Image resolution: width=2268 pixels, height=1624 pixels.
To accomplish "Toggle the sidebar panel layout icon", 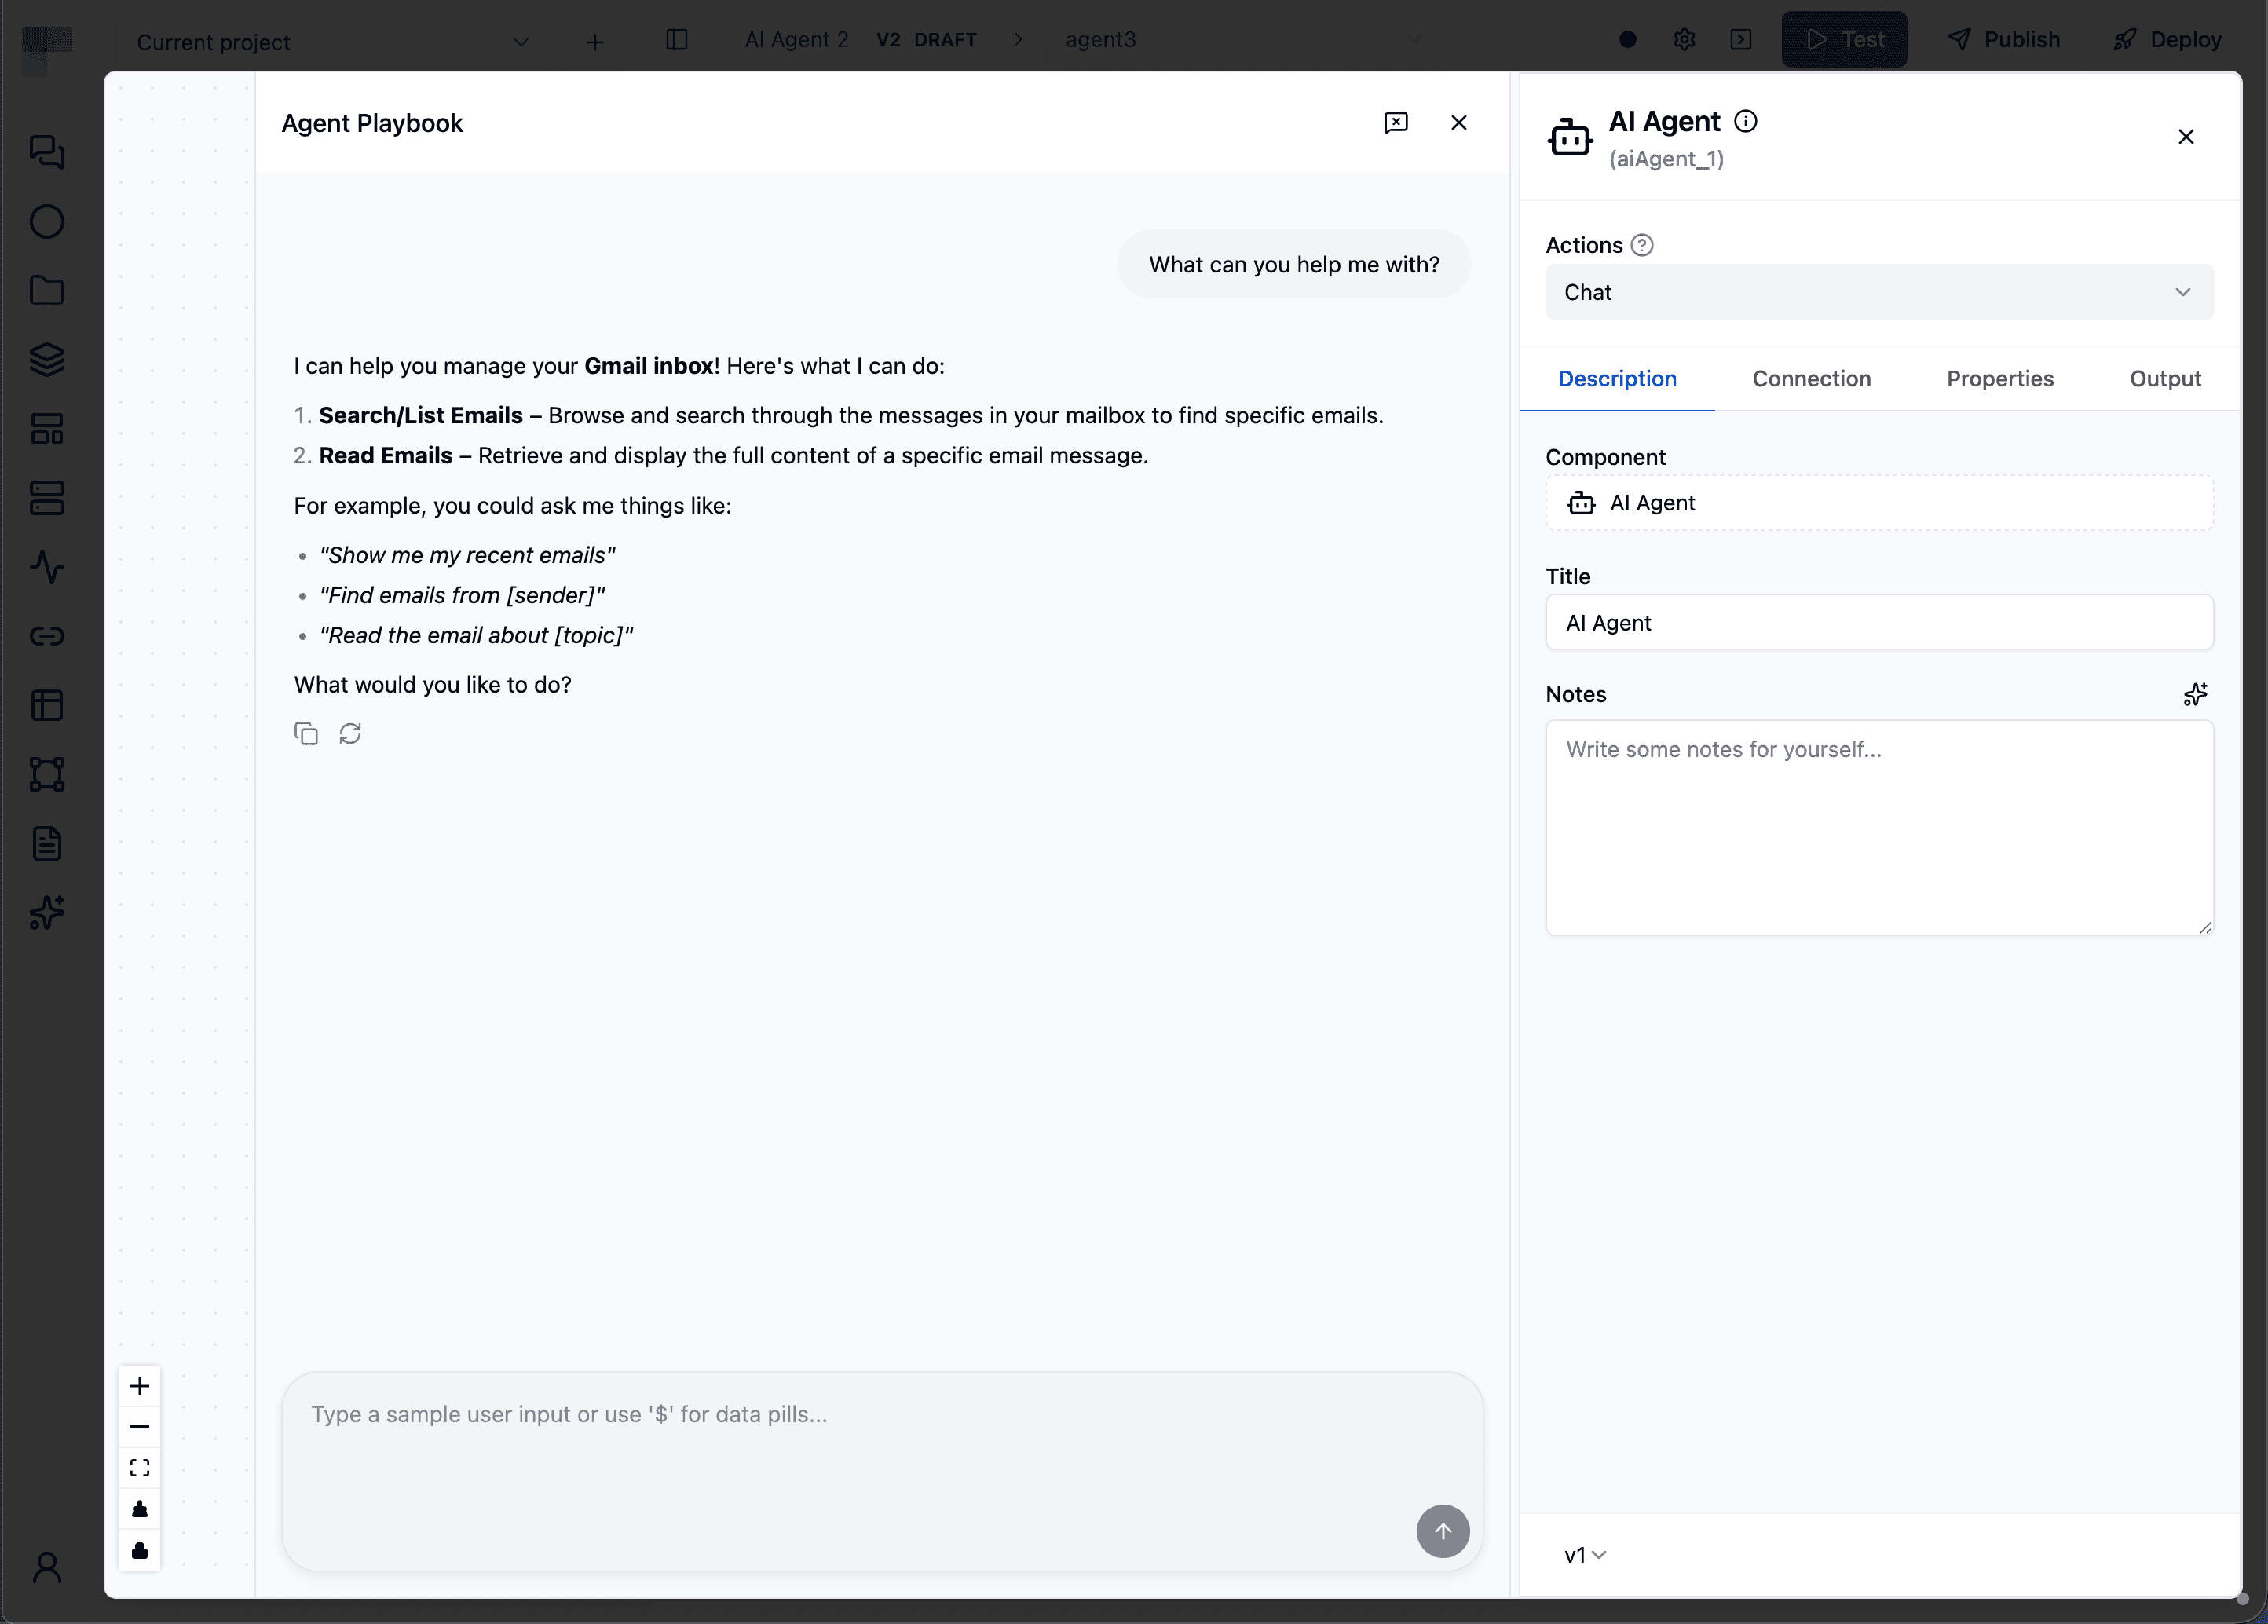I will pyautogui.click(x=677, y=40).
